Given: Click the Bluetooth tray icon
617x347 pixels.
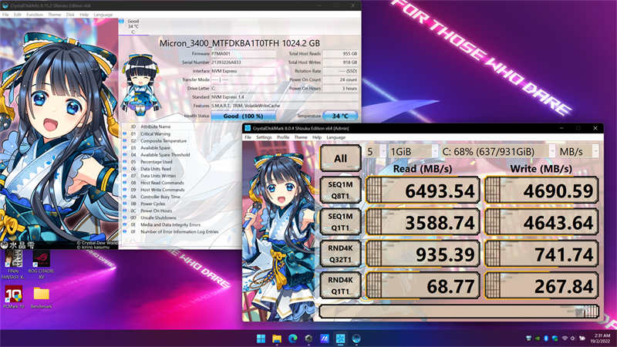Looking at the screenshot, I should pos(546,339).
